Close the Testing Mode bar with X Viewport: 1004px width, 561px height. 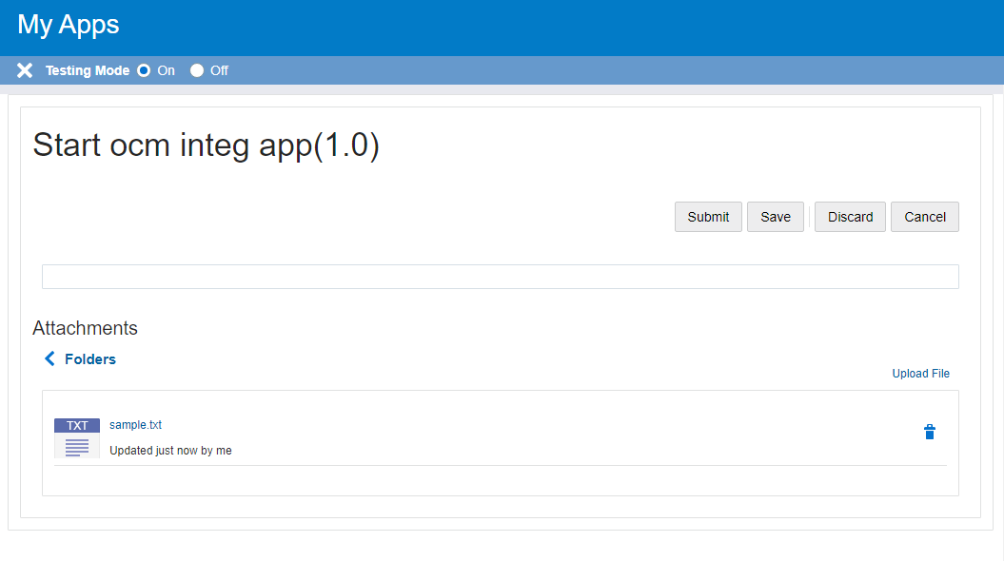click(x=25, y=70)
